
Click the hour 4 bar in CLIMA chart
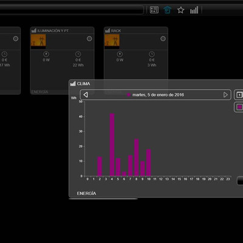pos(112,145)
